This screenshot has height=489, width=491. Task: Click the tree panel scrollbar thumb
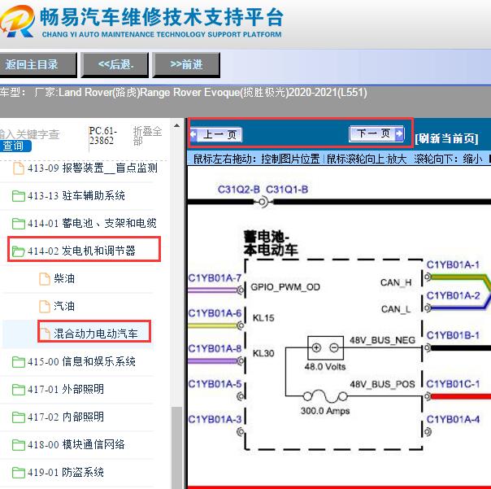point(176,448)
